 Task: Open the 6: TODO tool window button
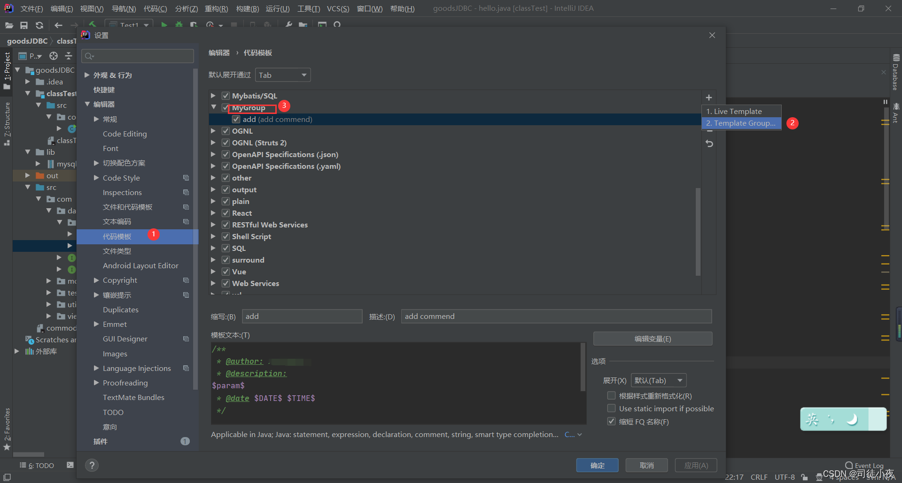point(37,465)
